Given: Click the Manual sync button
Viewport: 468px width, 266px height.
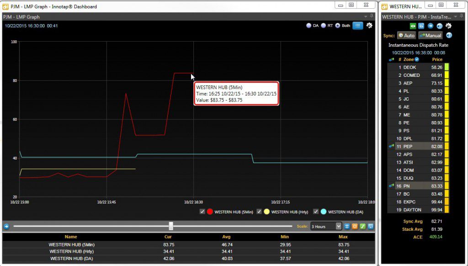Looking at the screenshot, I should tap(430, 36).
